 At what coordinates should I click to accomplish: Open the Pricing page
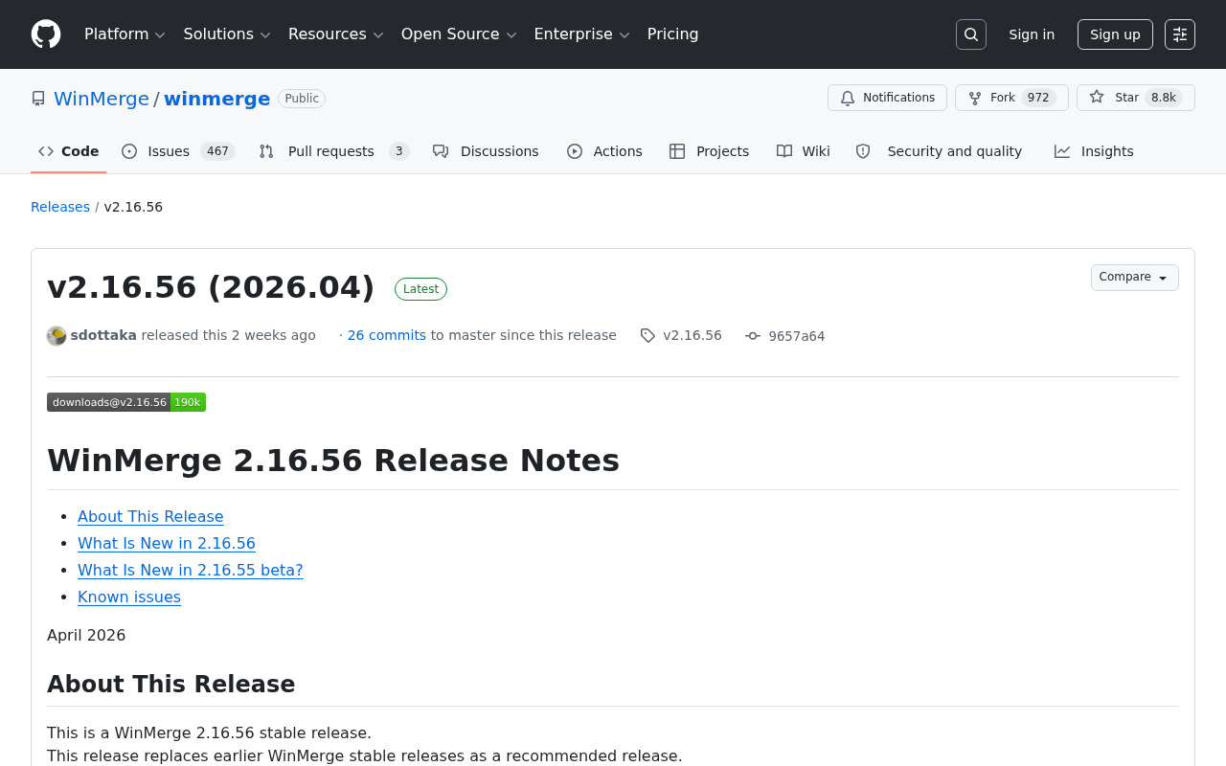(673, 34)
